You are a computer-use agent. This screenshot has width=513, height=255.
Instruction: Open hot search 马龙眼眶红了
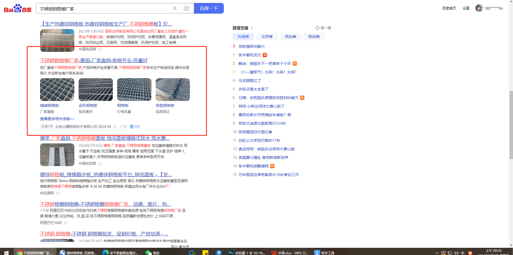coord(250,81)
